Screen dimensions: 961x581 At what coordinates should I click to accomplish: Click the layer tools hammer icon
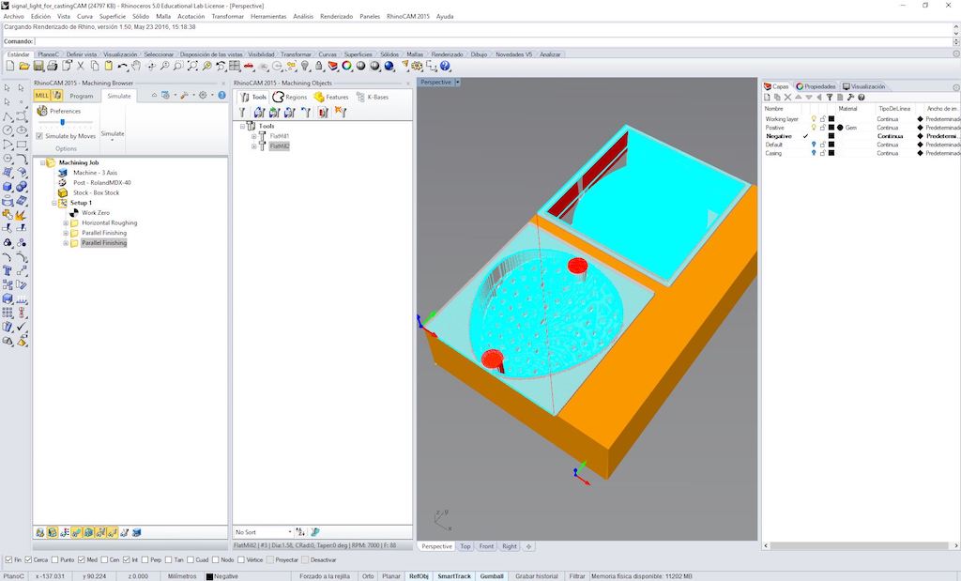[850, 98]
